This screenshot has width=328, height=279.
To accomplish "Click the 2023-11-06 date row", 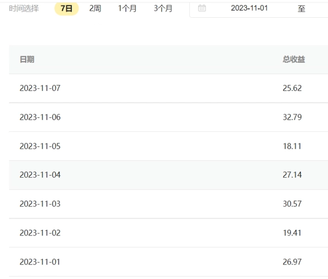I will click(x=40, y=117).
